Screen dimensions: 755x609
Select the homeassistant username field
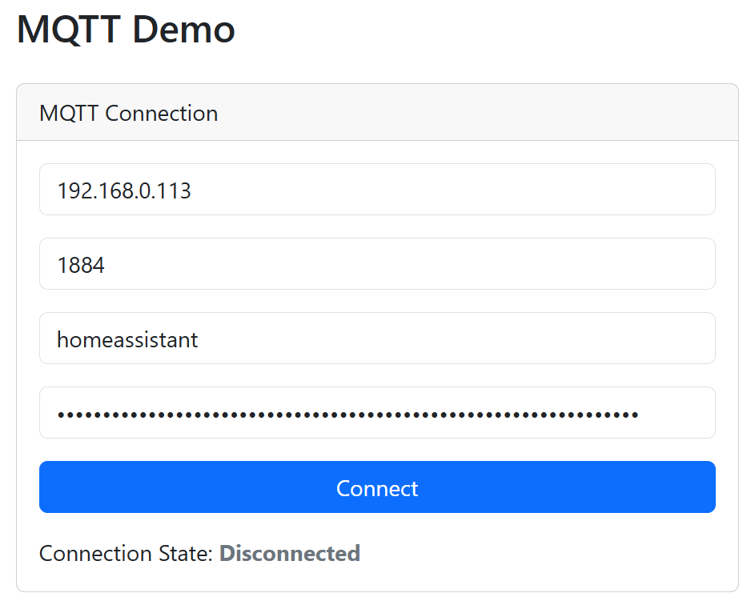click(x=376, y=339)
